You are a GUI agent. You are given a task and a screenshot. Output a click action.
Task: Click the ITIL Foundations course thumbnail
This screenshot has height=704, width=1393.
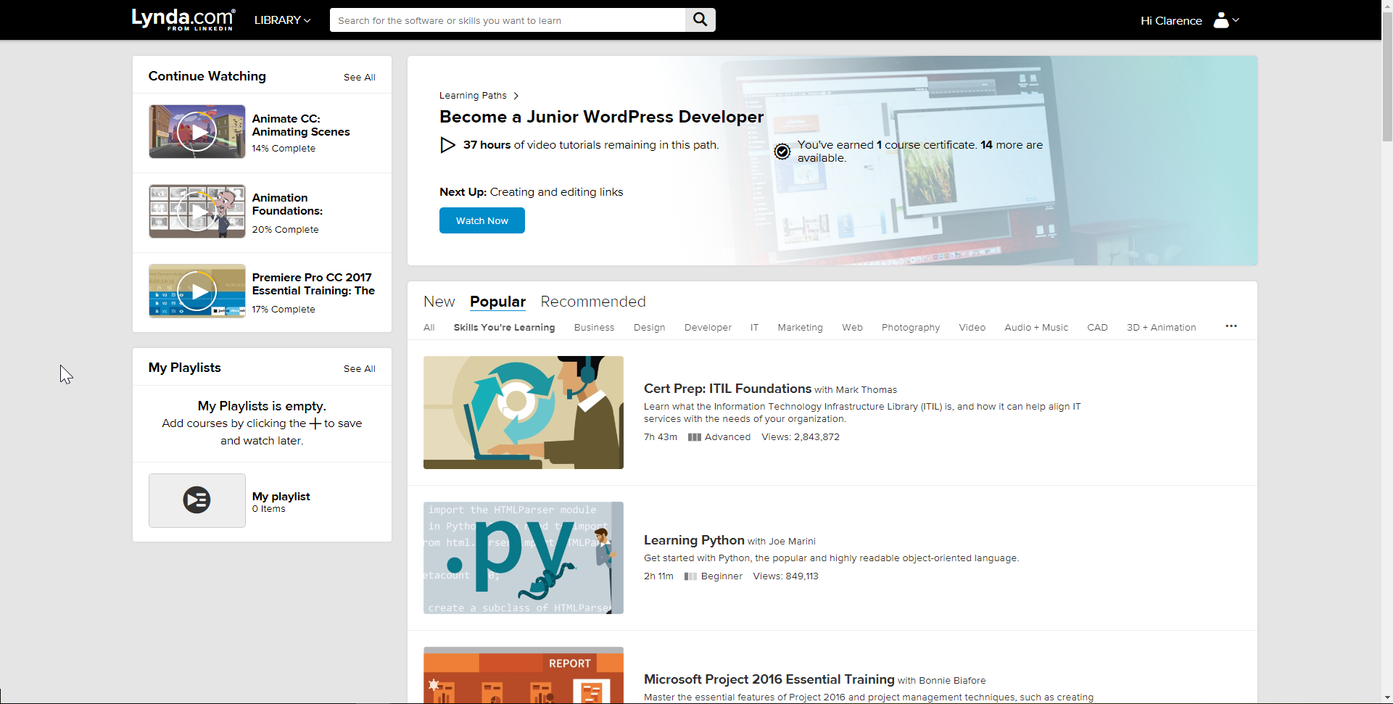point(524,413)
